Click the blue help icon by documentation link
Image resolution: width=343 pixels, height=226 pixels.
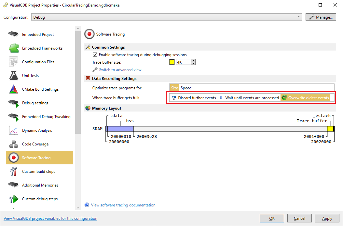87,205
